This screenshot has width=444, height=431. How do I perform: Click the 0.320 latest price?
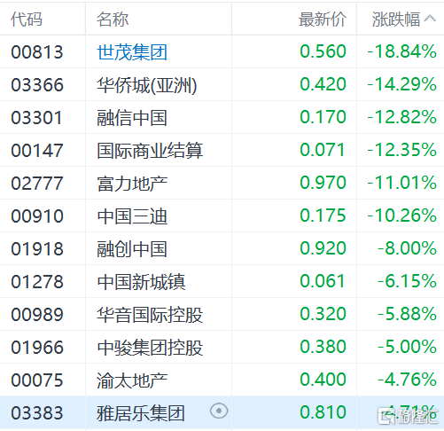click(323, 314)
